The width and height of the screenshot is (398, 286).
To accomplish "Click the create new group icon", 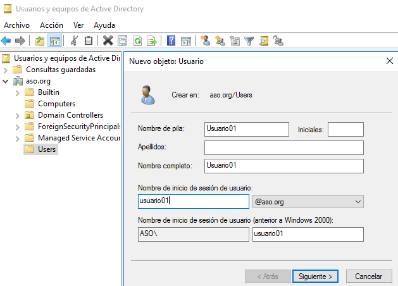I will [220, 41].
